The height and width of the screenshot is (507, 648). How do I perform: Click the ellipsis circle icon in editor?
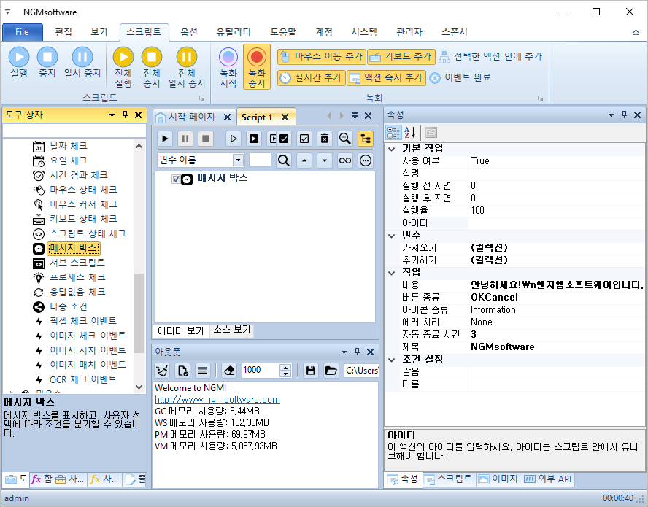(x=366, y=160)
